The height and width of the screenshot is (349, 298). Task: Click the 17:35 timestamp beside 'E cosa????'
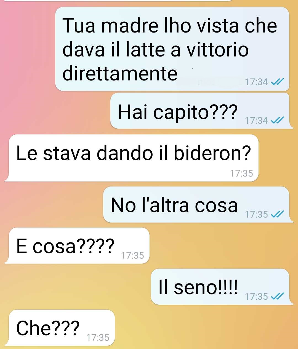tap(132, 255)
